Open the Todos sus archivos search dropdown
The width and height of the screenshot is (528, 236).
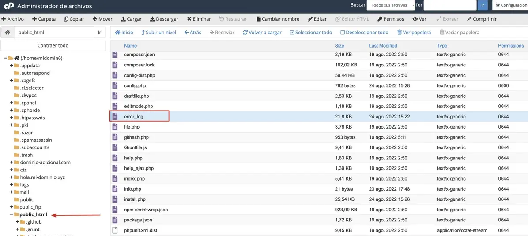coord(391,5)
